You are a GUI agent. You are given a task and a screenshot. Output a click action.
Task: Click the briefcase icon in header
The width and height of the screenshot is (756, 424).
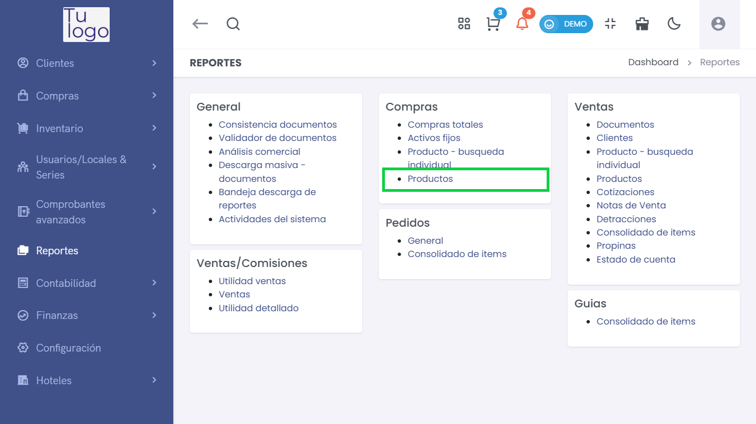point(642,23)
